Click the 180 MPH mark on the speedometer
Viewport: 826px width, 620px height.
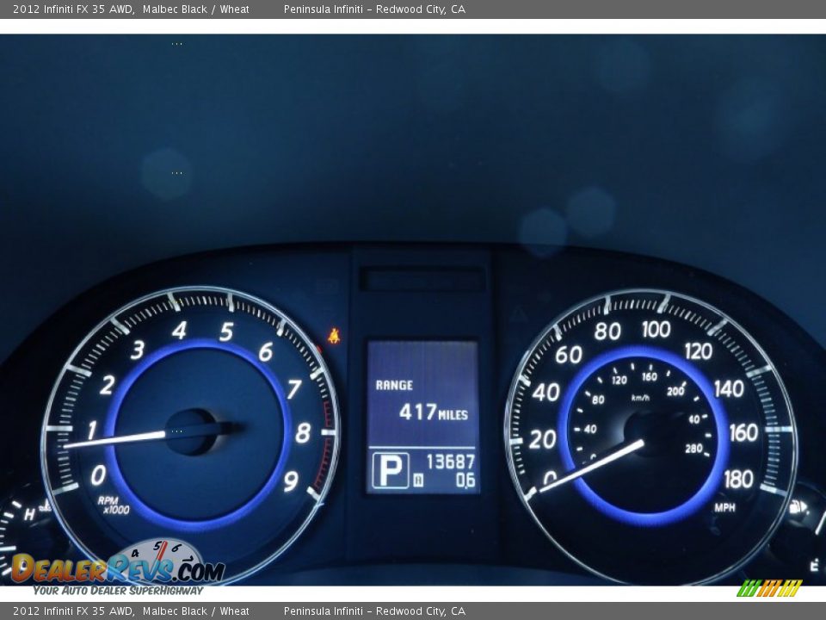tap(738, 480)
